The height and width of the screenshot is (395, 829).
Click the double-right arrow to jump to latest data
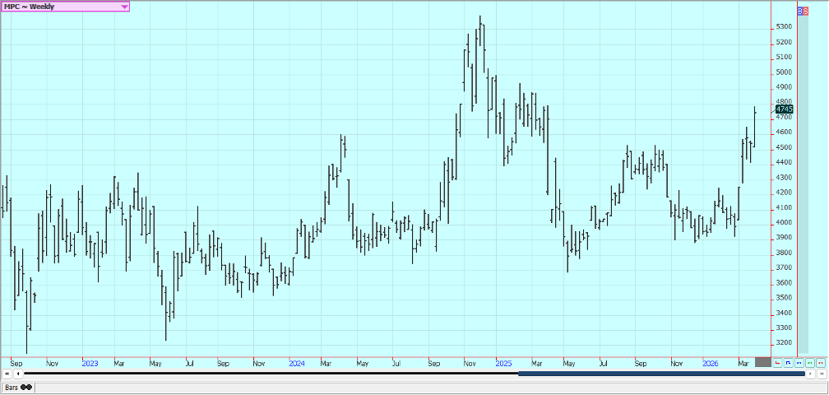click(821, 374)
